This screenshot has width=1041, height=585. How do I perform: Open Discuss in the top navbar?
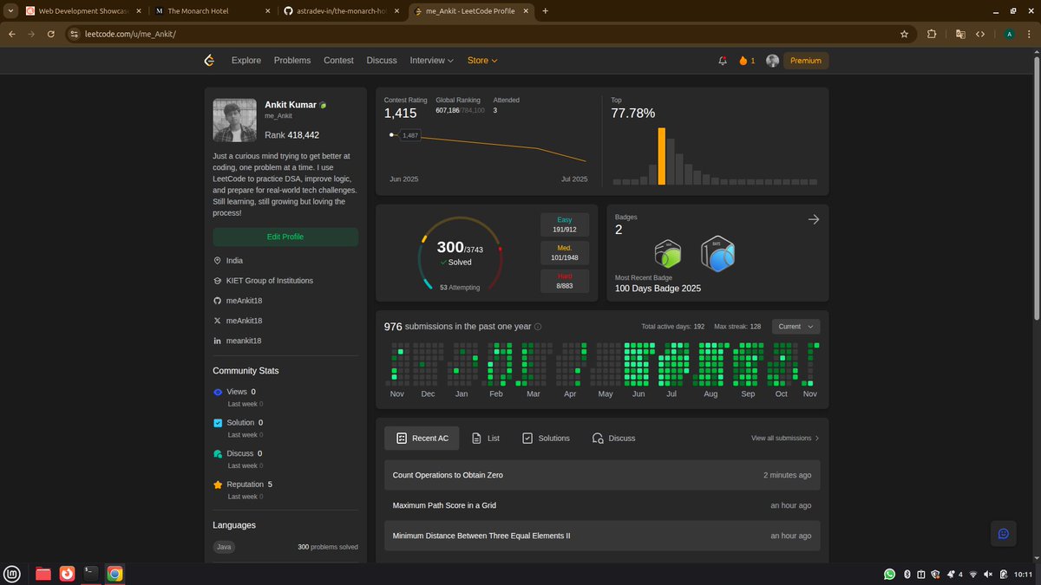tap(382, 61)
